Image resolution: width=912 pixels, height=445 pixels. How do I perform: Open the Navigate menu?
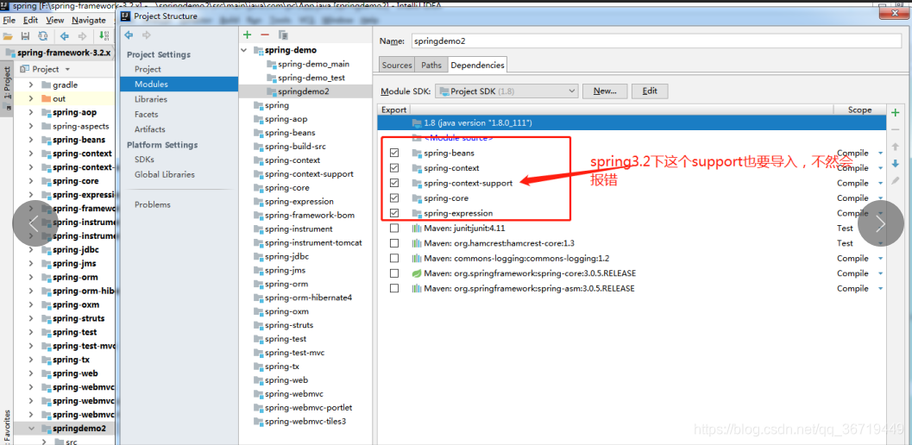(89, 20)
